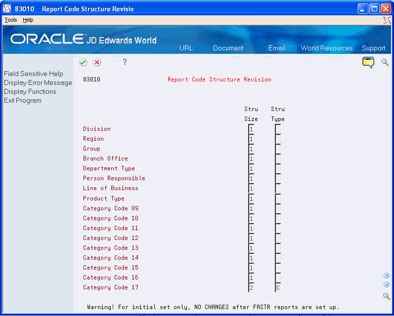Open the yellow chat bubble icon
This screenshot has width=394, height=316.
tap(368, 63)
